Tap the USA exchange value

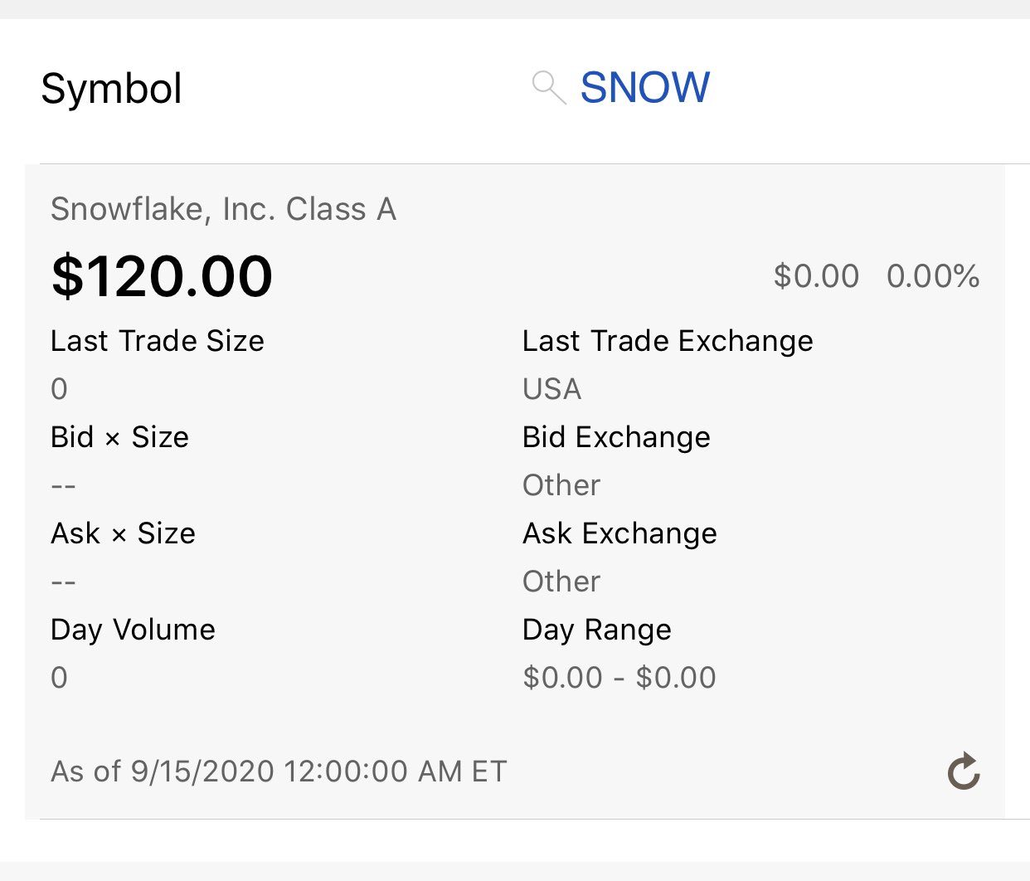(552, 389)
